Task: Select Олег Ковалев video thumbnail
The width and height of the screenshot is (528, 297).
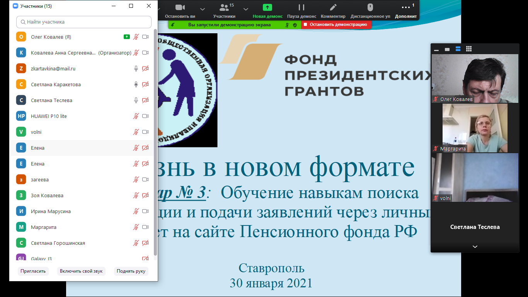Action: (475, 79)
